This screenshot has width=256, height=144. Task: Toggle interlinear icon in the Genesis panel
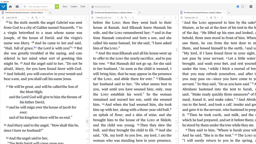(215, 17)
